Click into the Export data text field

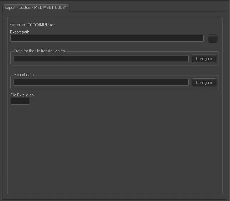[101, 83]
